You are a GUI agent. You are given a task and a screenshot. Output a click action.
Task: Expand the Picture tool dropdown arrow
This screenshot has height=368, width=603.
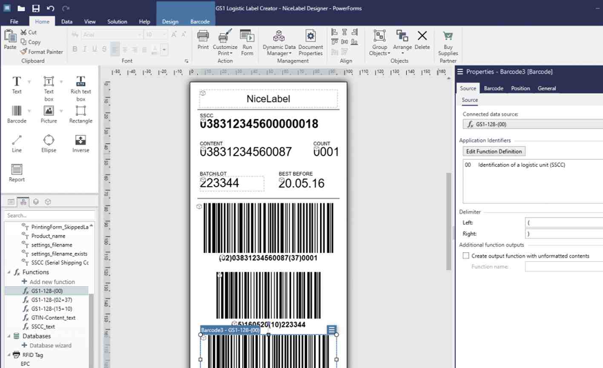point(61,111)
